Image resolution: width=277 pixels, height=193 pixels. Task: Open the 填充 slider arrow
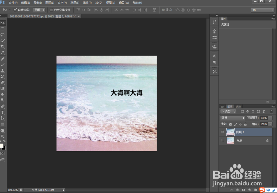(x=270, y=124)
